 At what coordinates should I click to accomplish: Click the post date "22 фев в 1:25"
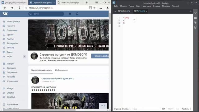coord(48,82)
